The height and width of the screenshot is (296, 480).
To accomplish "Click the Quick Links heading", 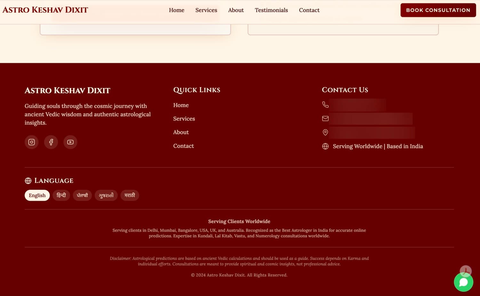I will (197, 90).
